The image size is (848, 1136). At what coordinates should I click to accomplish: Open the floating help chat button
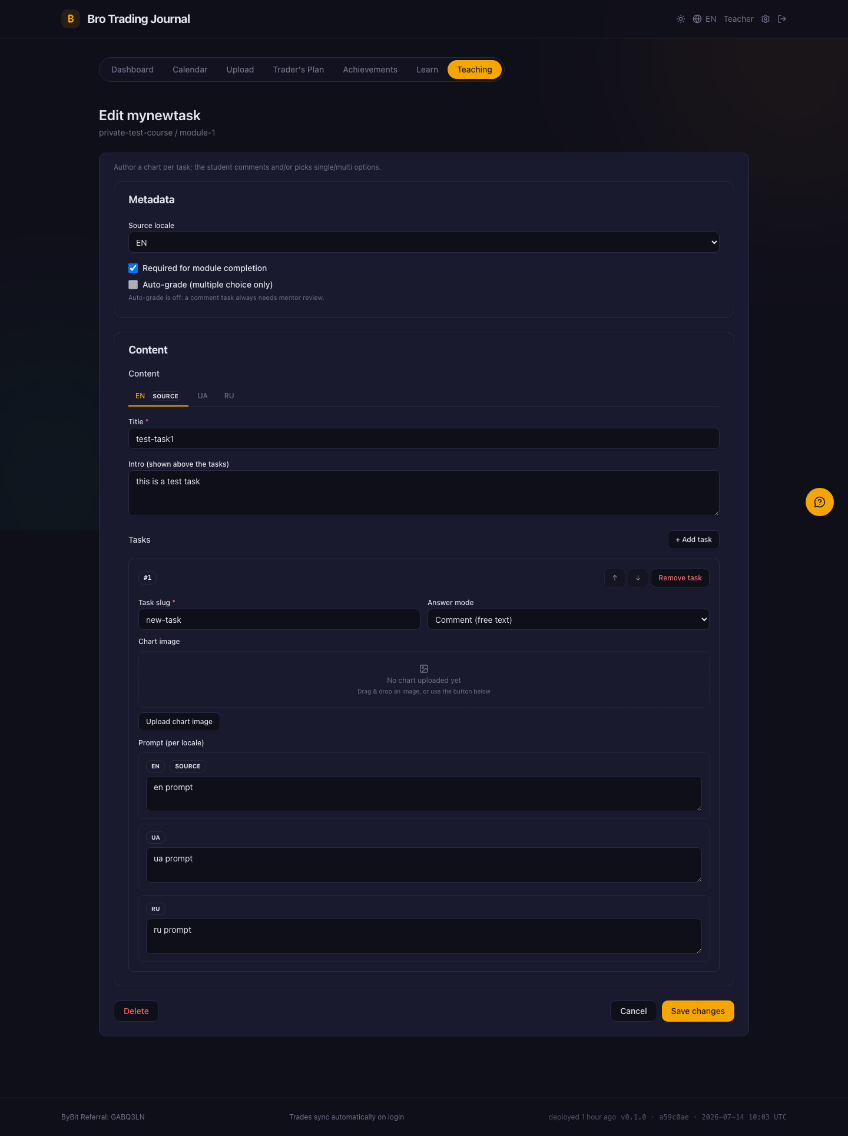[x=820, y=502]
